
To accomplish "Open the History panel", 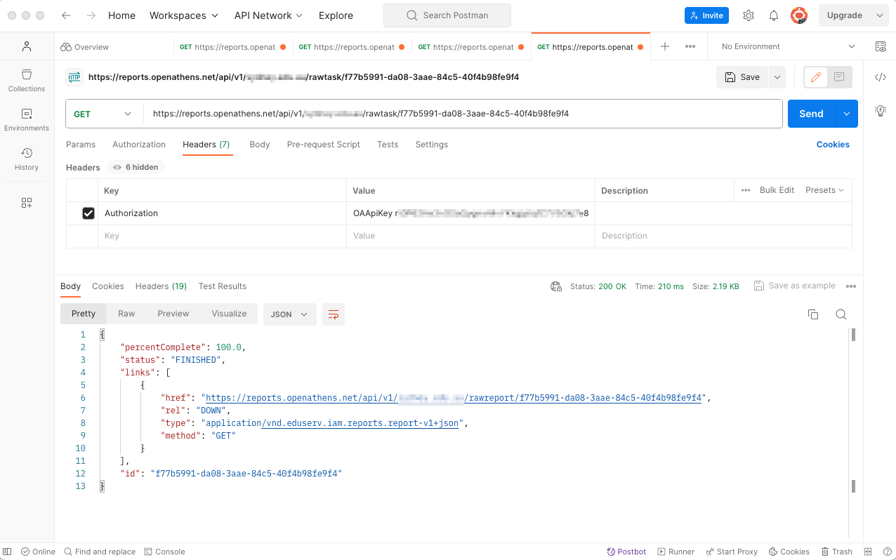I will (x=26, y=157).
